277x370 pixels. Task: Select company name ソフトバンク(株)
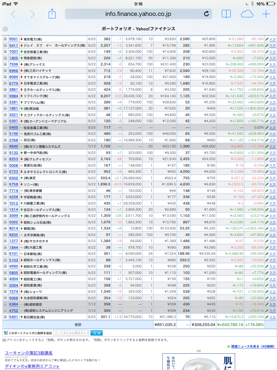tap(36, 96)
